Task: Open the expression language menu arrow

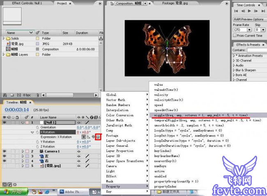Action: coord(98,137)
